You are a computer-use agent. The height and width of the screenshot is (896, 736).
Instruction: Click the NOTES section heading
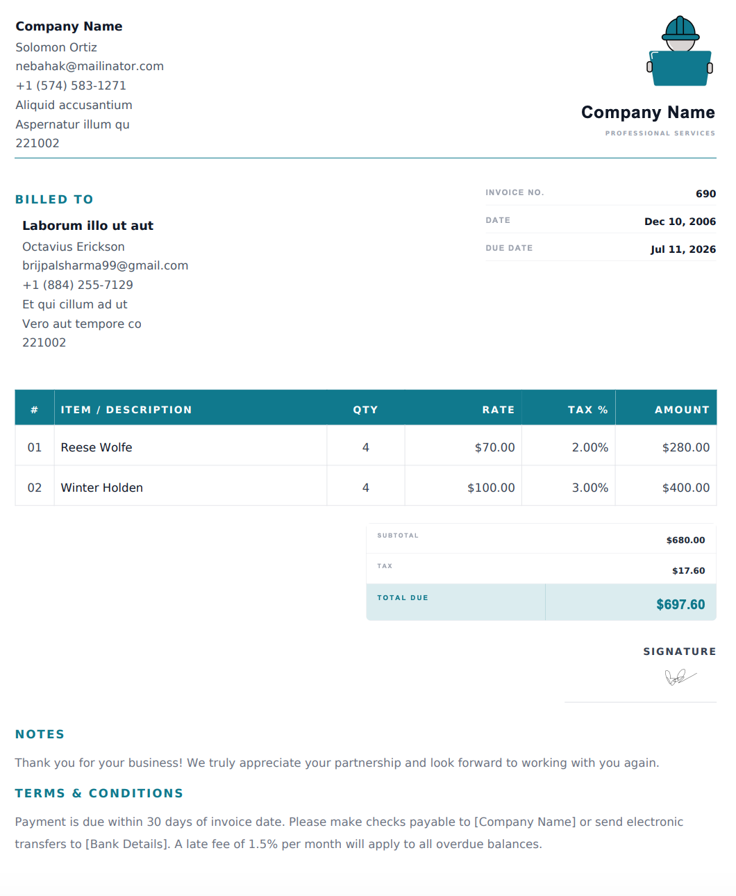coord(40,734)
